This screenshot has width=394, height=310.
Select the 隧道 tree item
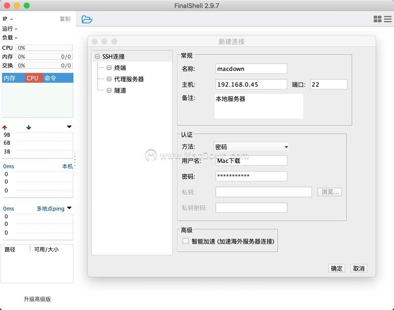point(120,91)
